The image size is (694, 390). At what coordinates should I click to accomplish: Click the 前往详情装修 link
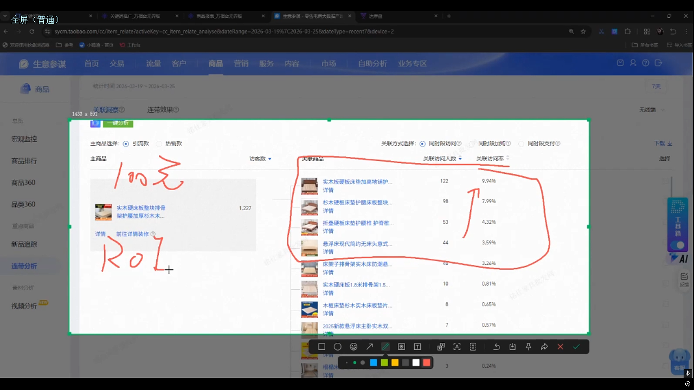pos(132,234)
